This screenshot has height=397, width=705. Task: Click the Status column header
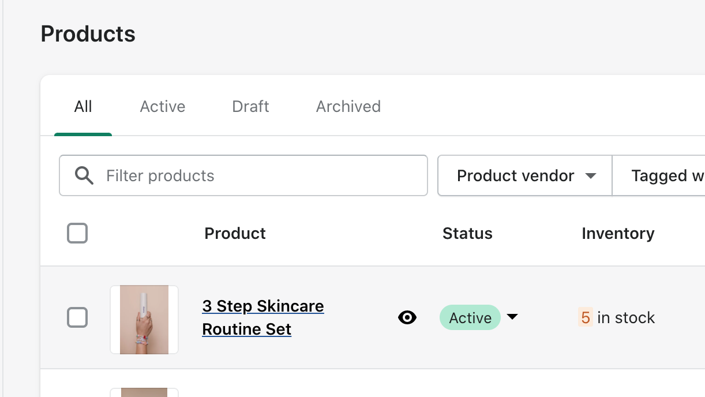(x=467, y=233)
